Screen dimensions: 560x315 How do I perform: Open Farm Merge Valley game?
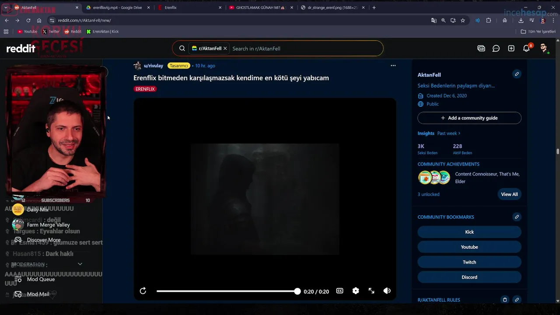tap(48, 225)
